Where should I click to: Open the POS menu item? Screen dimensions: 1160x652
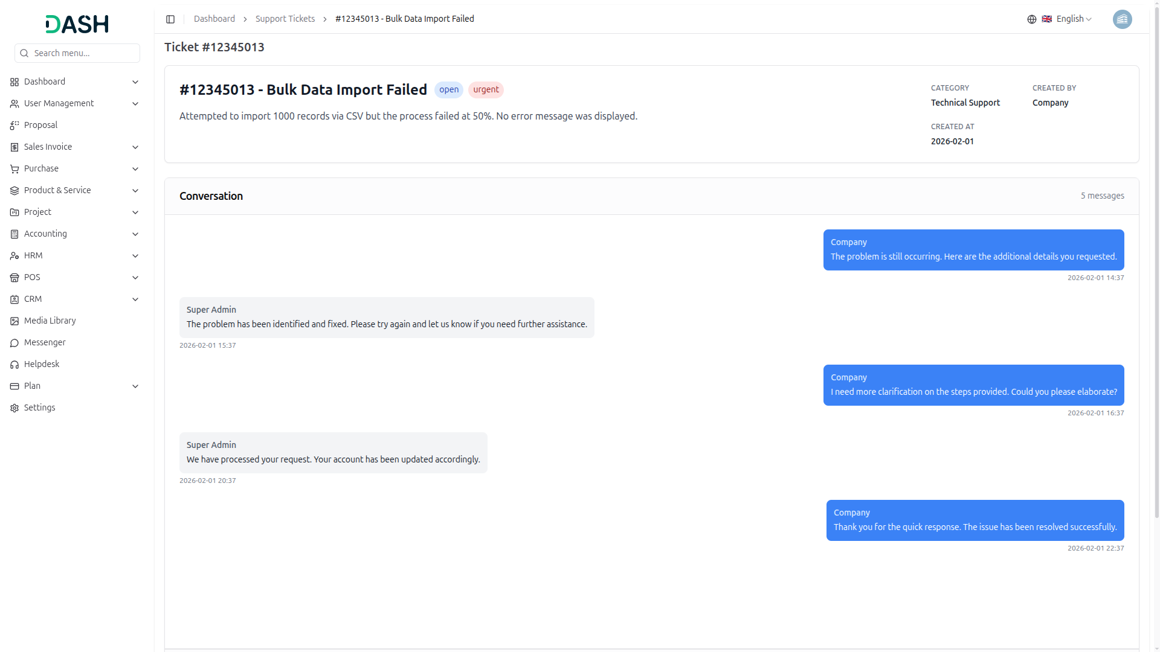pyautogui.click(x=32, y=278)
